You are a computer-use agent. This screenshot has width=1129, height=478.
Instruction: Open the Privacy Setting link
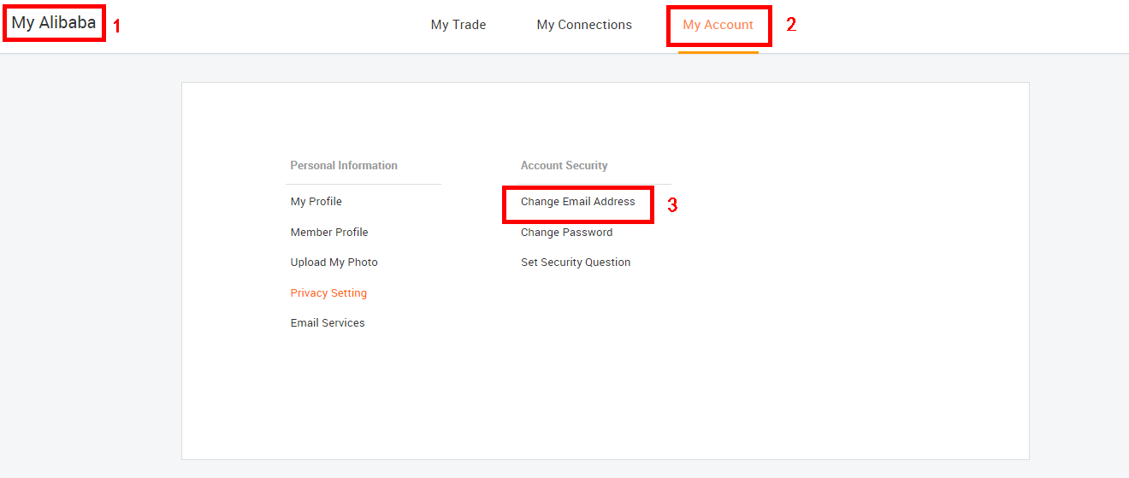[x=328, y=293]
